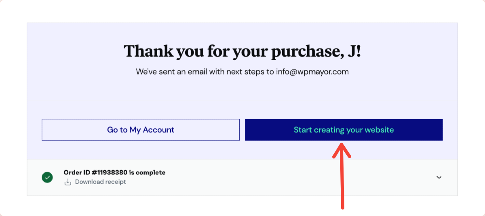Select the Order ID #11938380 is complete text
485x216 pixels.
pyautogui.click(x=114, y=172)
